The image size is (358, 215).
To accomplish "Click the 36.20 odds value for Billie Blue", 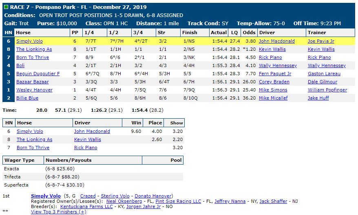I will pos(249,98).
